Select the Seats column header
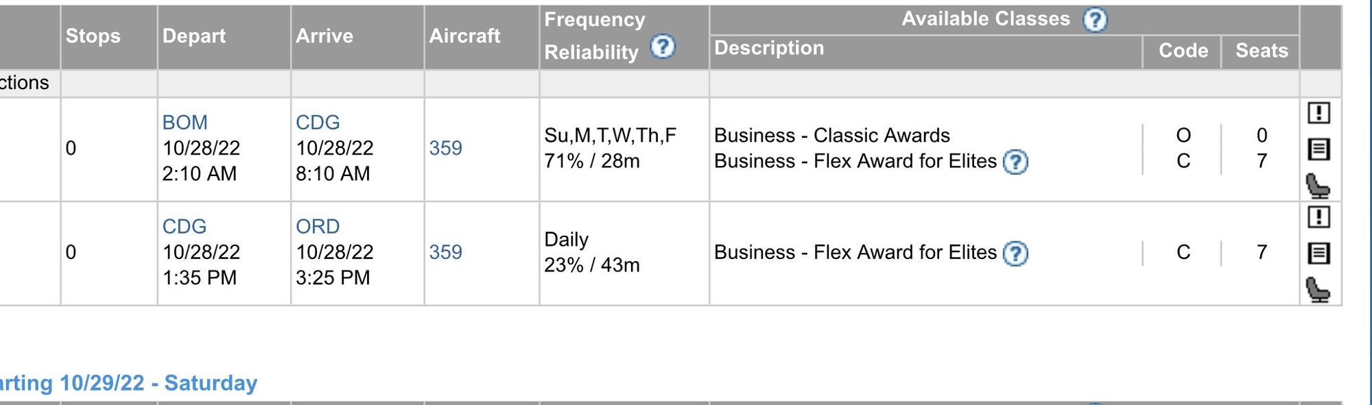Image resolution: width=1372 pixels, height=405 pixels. (x=1261, y=51)
